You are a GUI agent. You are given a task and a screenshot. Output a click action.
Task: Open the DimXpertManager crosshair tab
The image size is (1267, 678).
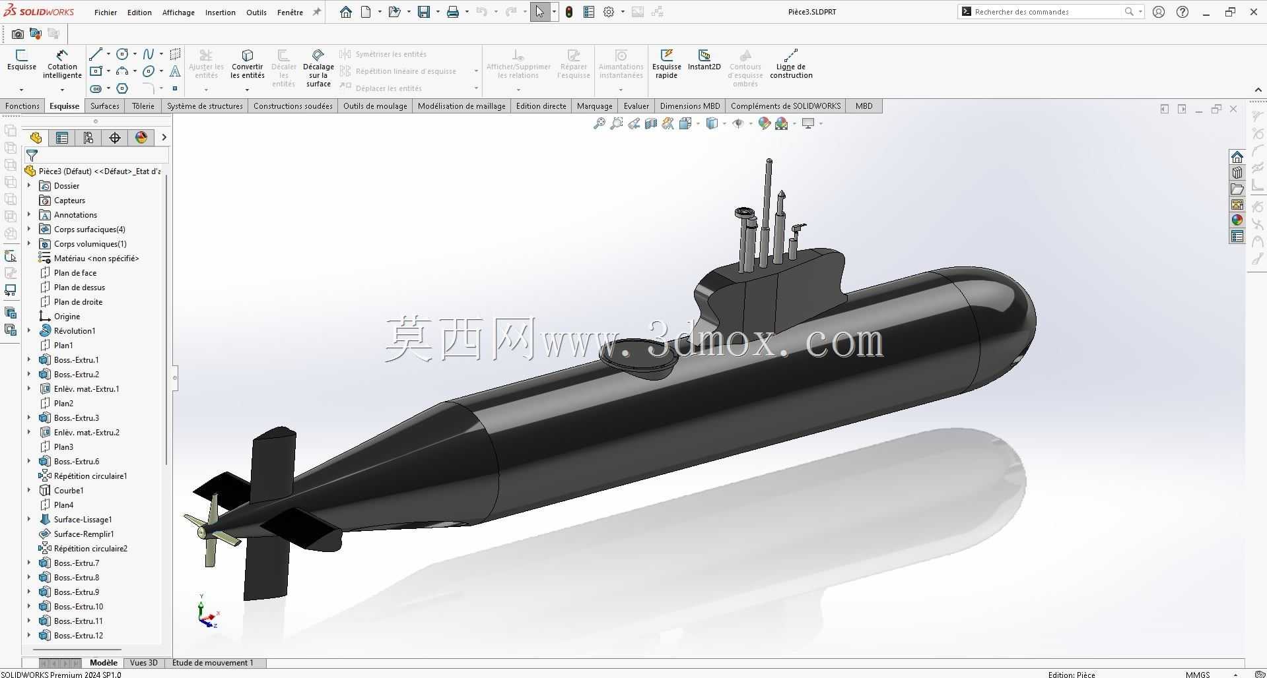[115, 137]
